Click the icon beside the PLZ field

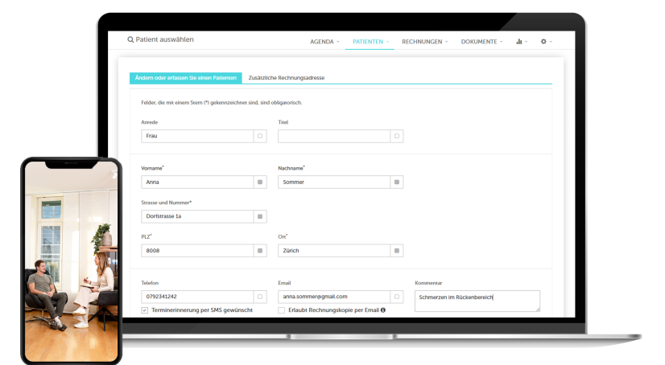pyautogui.click(x=260, y=251)
